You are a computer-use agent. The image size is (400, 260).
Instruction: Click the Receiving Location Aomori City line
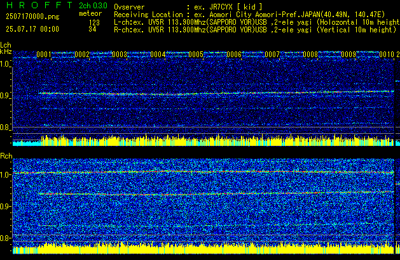point(249,15)
